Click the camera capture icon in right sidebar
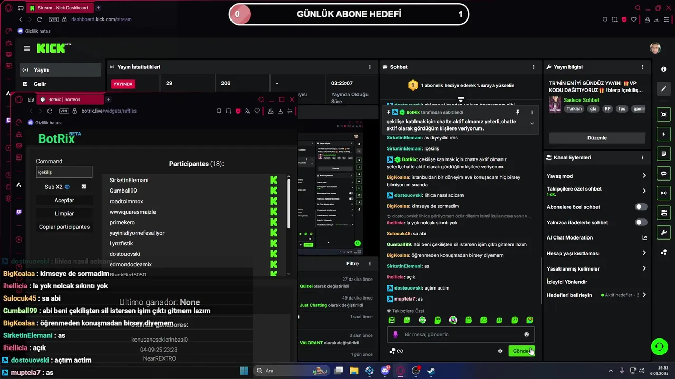This screenshot has height=379, width=675. (663, 114)
